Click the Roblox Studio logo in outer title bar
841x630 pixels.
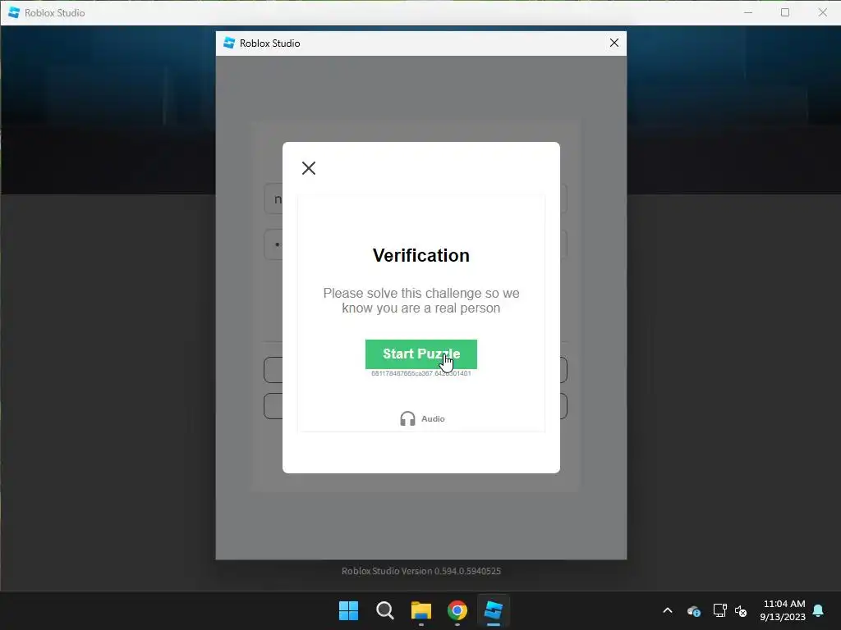[14, 12]
